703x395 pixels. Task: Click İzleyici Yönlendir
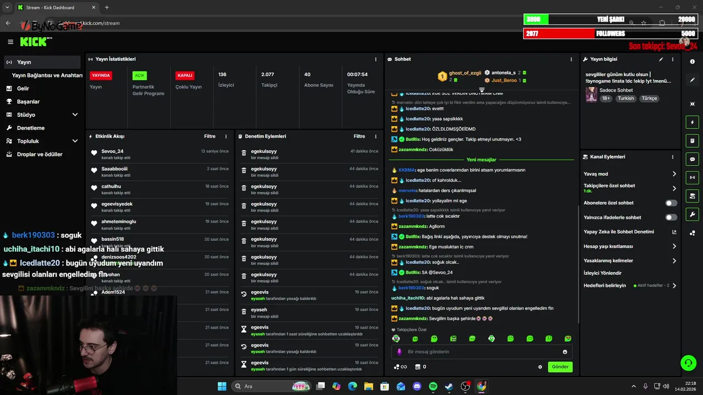click(602, 273)
